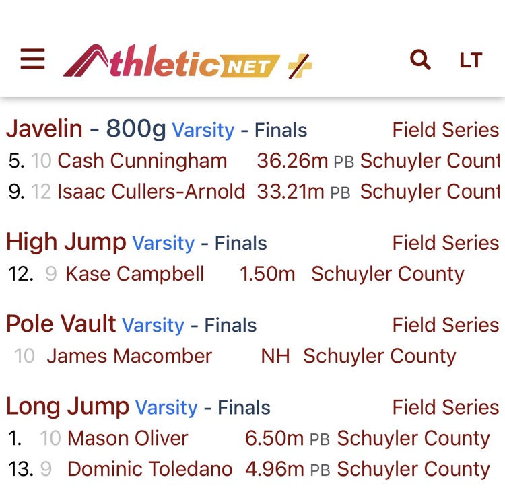Click Varsity label in Pole Vault heading
The height and width of the screenshot is (494, 505).
pos(153,325)
